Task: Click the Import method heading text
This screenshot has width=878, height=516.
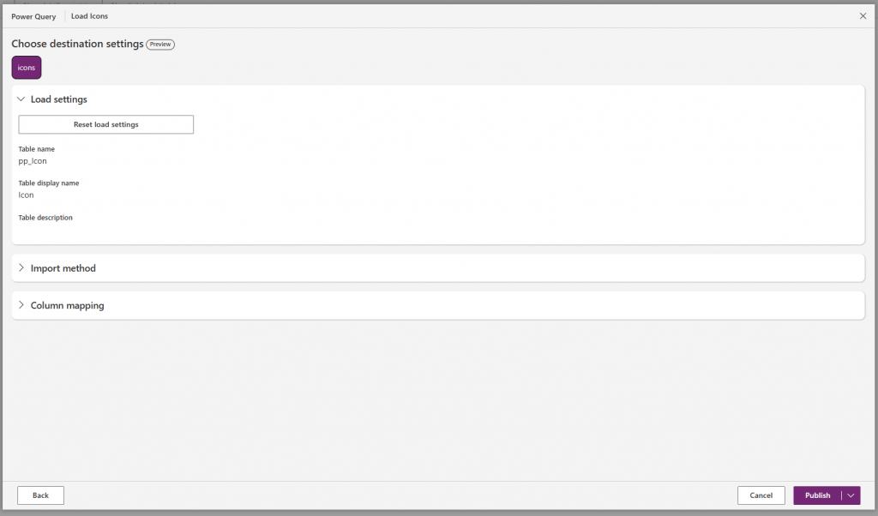Action: coord(63,268)
